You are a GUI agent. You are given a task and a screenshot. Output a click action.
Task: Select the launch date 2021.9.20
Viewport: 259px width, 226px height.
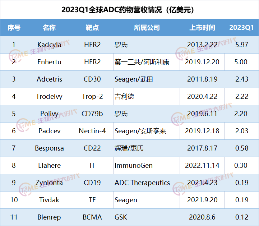tap(202, 200)
